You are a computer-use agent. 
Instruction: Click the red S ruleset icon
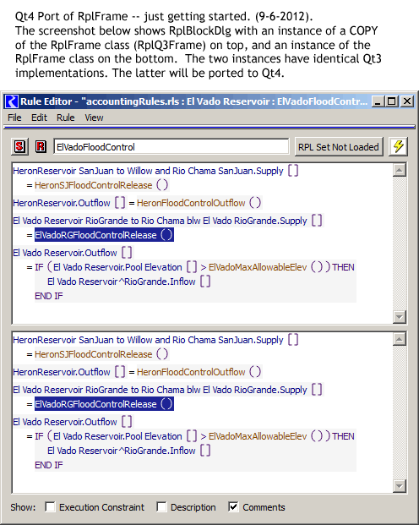pyautogui.click(x=19, y=146)
